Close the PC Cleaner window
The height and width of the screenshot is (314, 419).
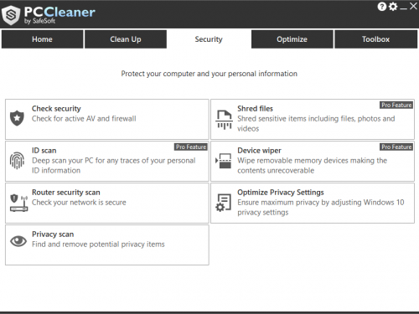pyautogui.click(x=413, y=6)
